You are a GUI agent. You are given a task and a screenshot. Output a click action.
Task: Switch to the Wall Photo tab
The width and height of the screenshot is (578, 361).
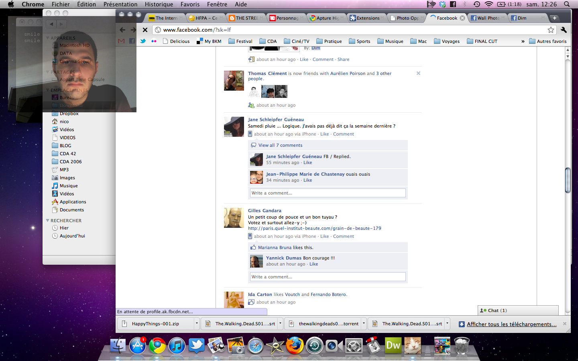[x=488, y=18]
